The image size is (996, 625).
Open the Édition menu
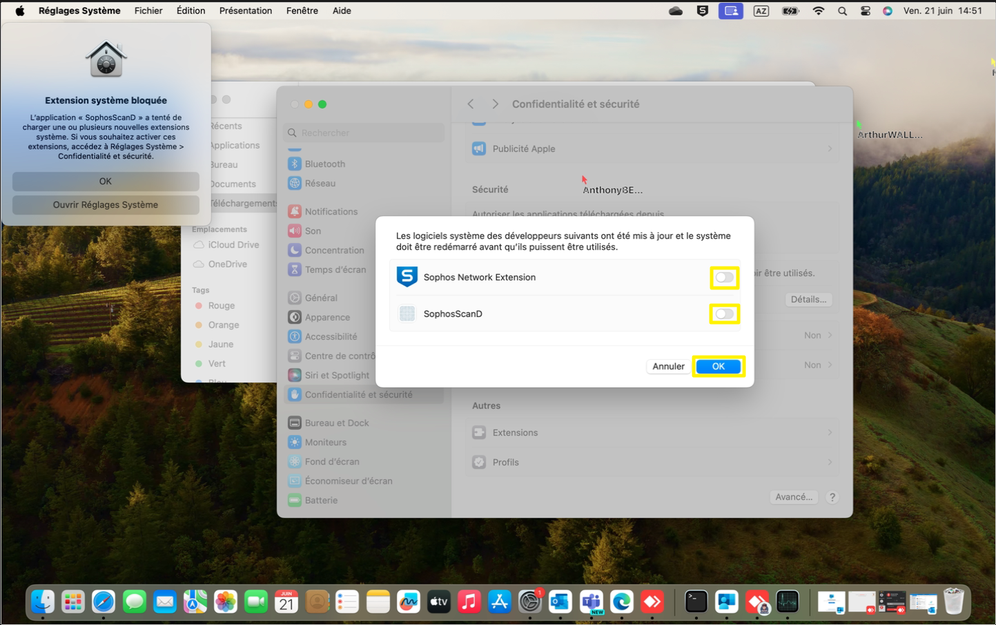191,10
